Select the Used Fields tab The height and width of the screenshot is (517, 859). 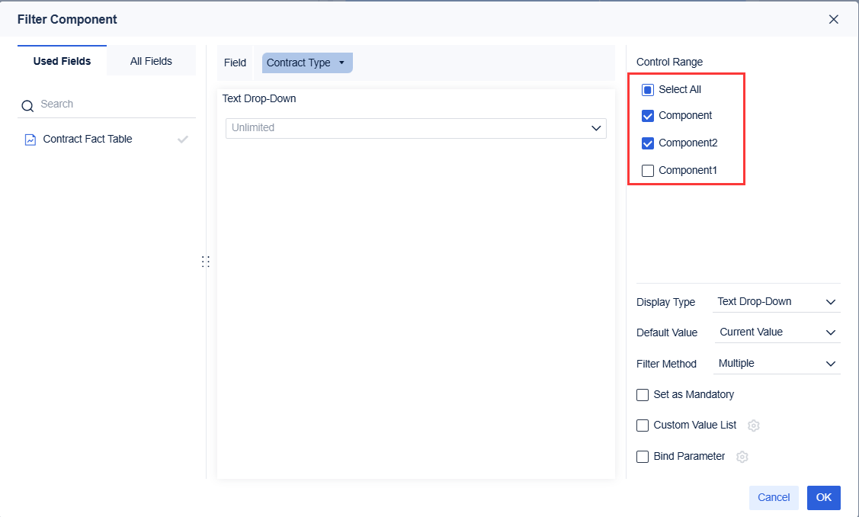pyautogui.click(x=62, y=59)
